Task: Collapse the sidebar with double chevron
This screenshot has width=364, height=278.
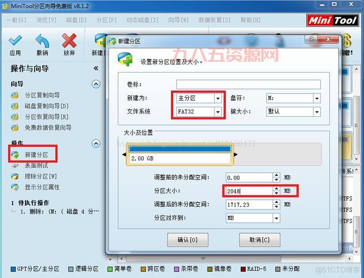Action: 96,68
